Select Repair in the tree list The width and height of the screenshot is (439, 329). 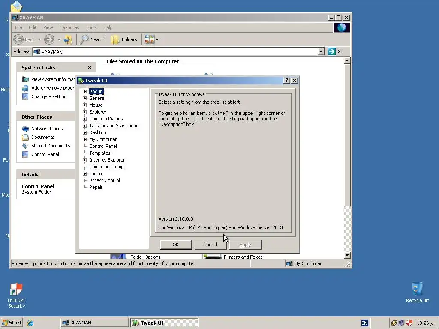[96, 188]
